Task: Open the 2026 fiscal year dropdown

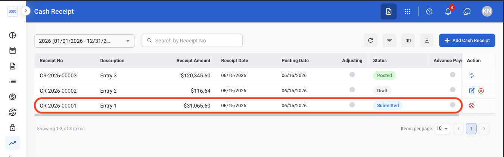Action: [x=84, y=41]
